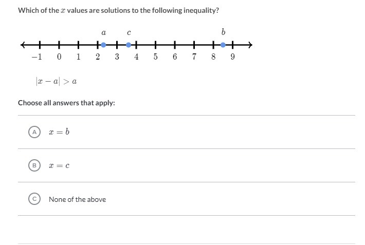Screen dimensions: 365x245
Task: Click the x = b answer text
Action: point(59,131)
